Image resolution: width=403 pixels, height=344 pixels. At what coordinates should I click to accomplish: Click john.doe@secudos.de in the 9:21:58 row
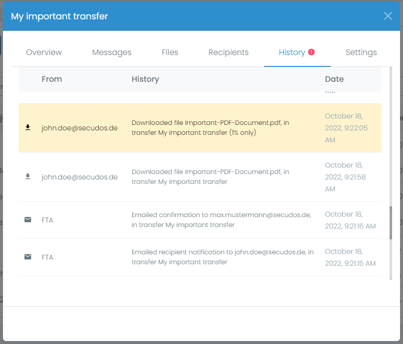click(x=79, y=177)
